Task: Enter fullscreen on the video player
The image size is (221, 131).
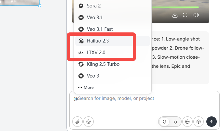Action: [x=185, y=15]
